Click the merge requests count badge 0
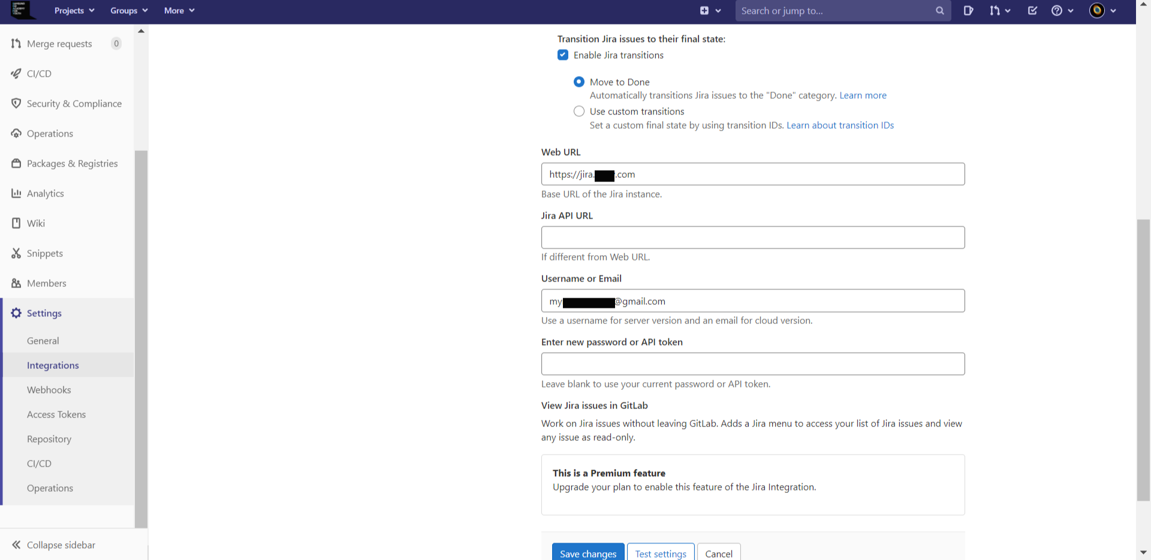Screen dimensions: 1151x560 click(x=116, y=44)
